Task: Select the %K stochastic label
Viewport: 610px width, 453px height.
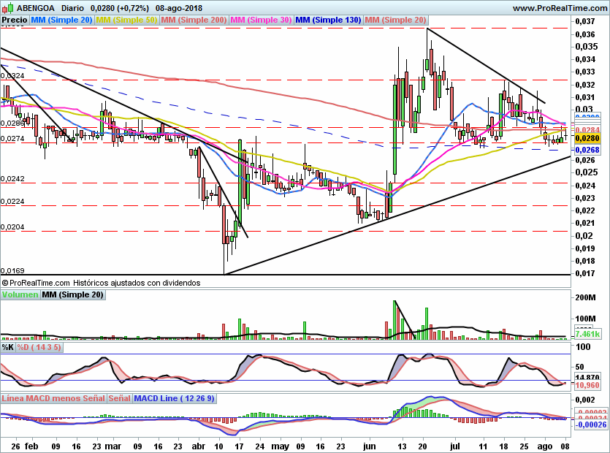Action: click(8, 347)
